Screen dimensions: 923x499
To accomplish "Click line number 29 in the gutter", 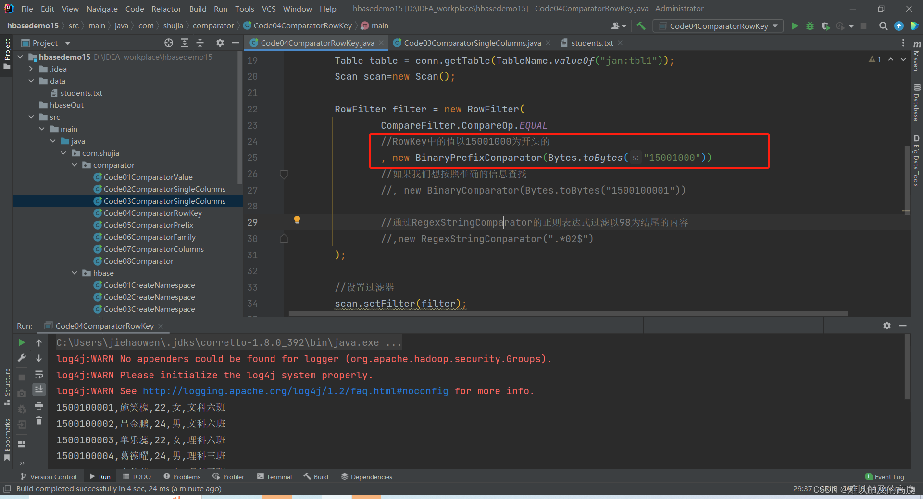I will point(252,222).
